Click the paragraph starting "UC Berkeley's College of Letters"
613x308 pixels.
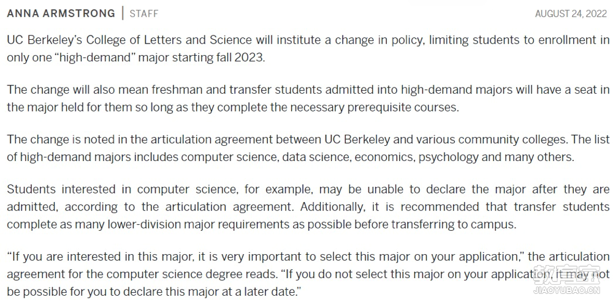point(308,48)
